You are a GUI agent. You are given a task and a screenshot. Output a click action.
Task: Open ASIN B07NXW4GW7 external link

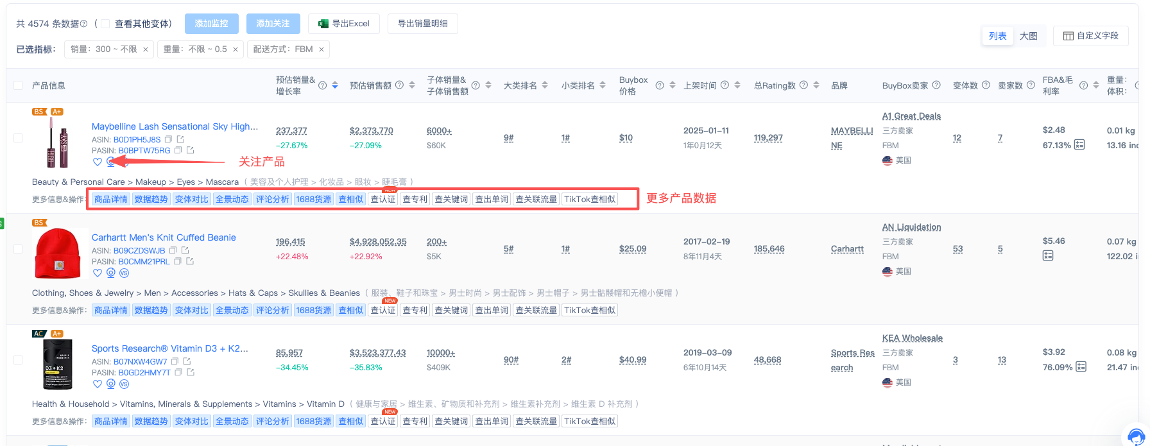click(187, 361)
